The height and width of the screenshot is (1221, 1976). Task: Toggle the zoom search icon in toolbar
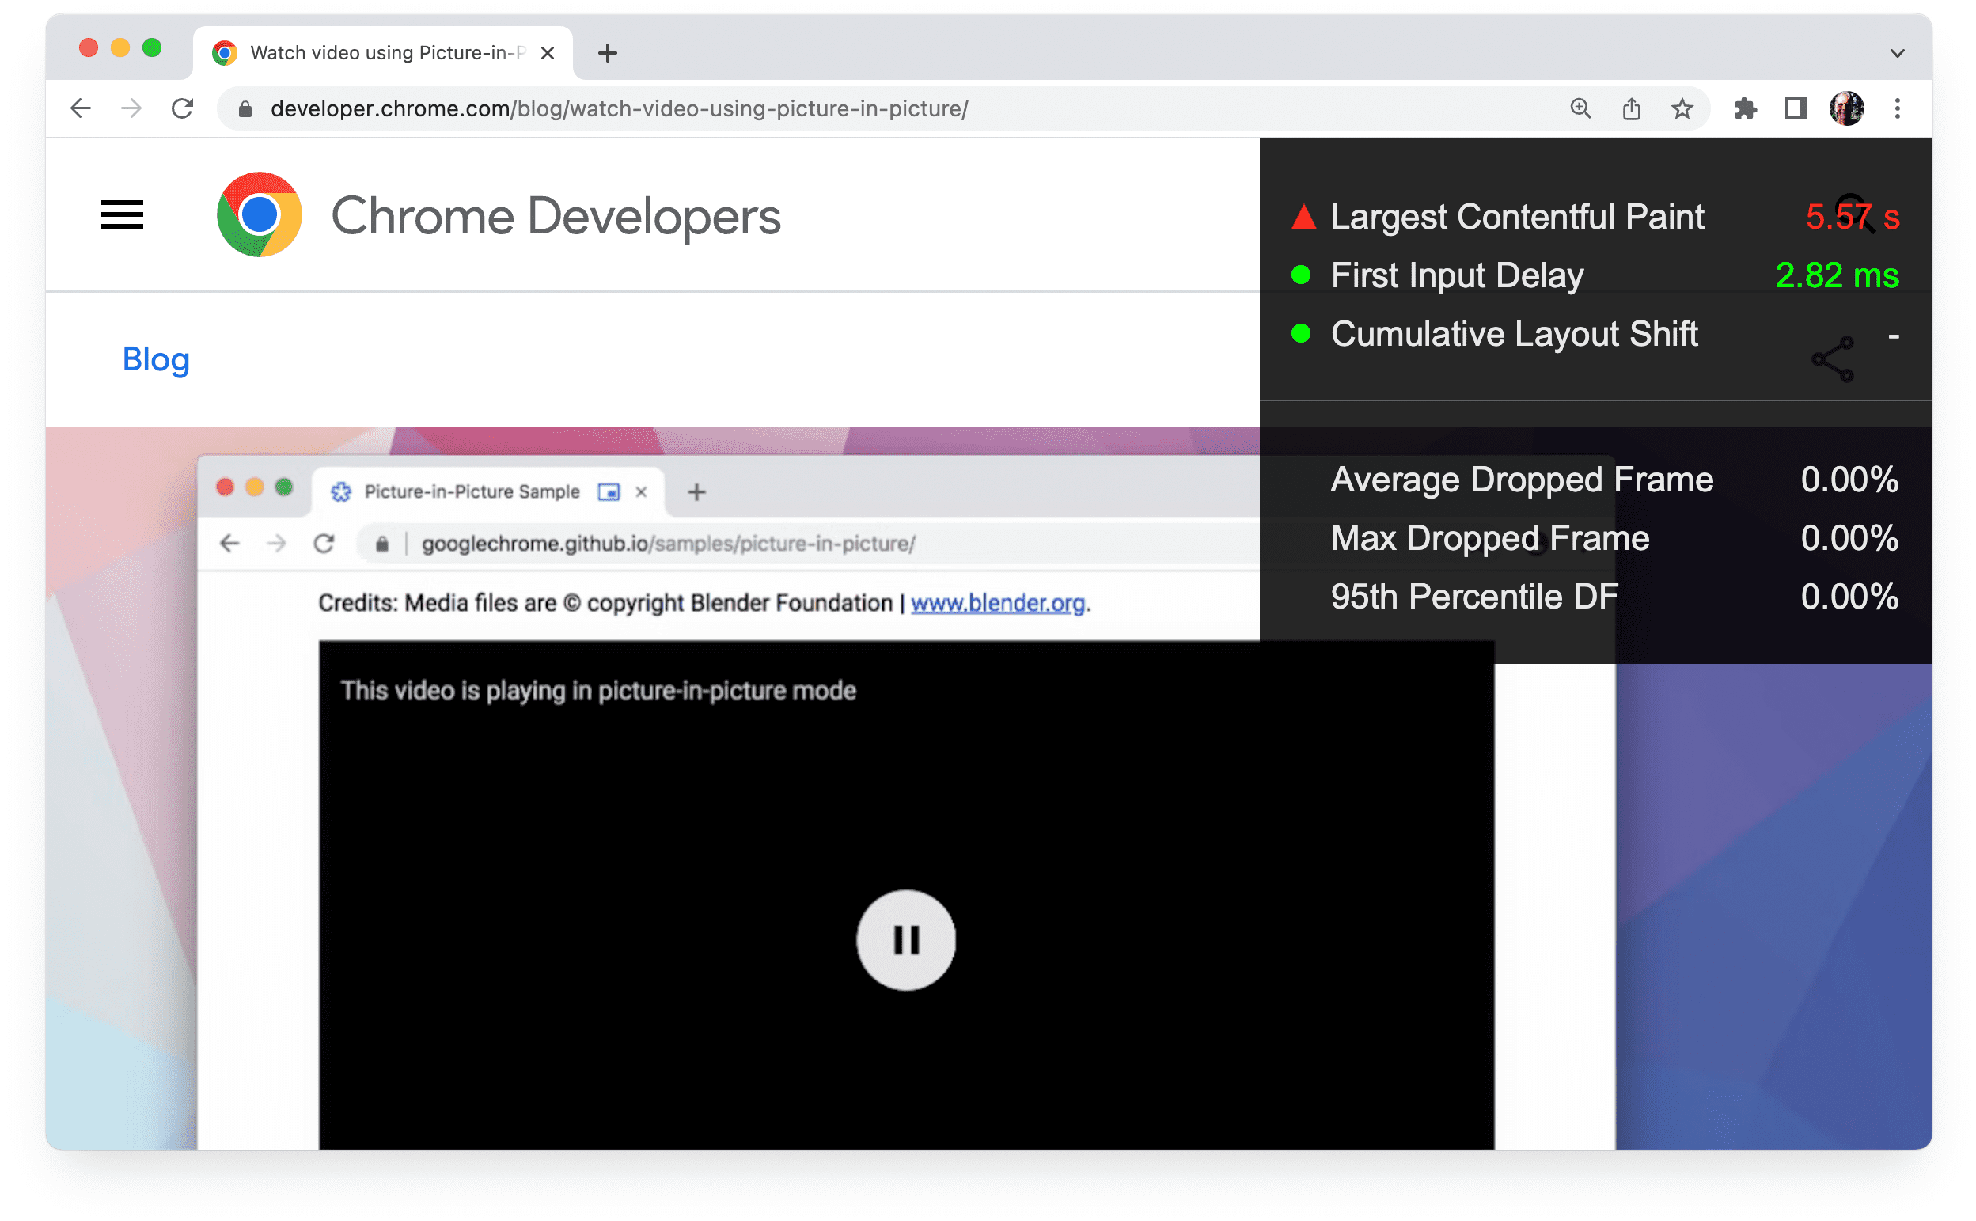pyautogui.click(x=1576, y=108)
